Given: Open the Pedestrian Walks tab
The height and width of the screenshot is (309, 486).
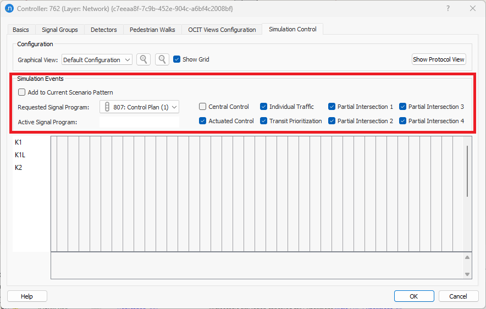Looking at the screenshot, I should (152, 30).
